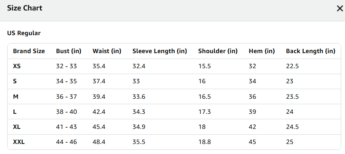Click the Brand Size column header
Screen dimensions: 345x154
coord(29,51)
